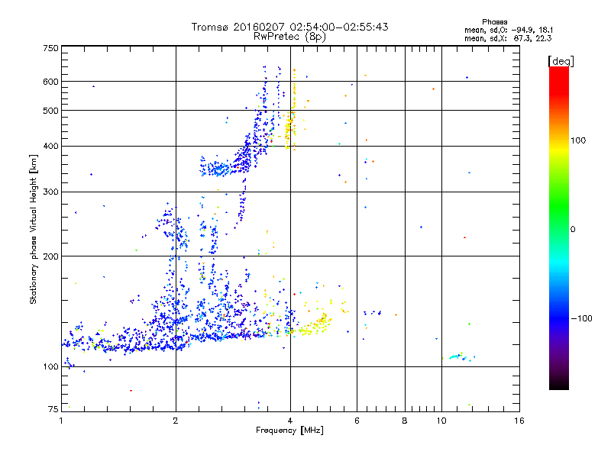Click the subtitle "RwPretec (8p)"
Screen dimensions: 611x458
tap(289, 37)
